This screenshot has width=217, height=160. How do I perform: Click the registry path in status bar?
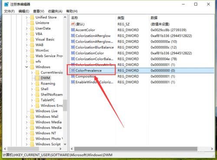tap(58, 155)
